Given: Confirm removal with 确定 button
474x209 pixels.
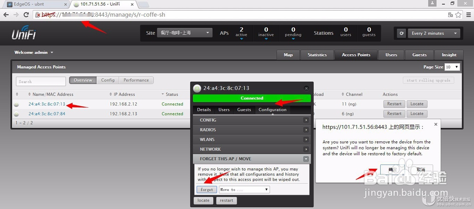Looking at the screenshot, I should [x=392, y=170].
